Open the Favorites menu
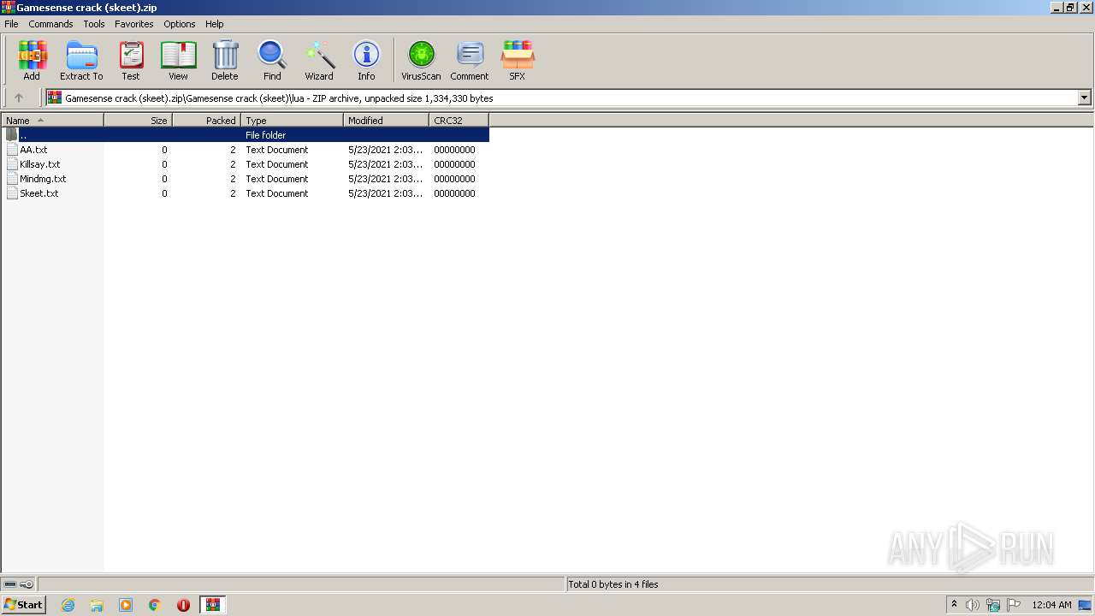The width and height of the screenshot is (1095, 616). tap(134, 24)
